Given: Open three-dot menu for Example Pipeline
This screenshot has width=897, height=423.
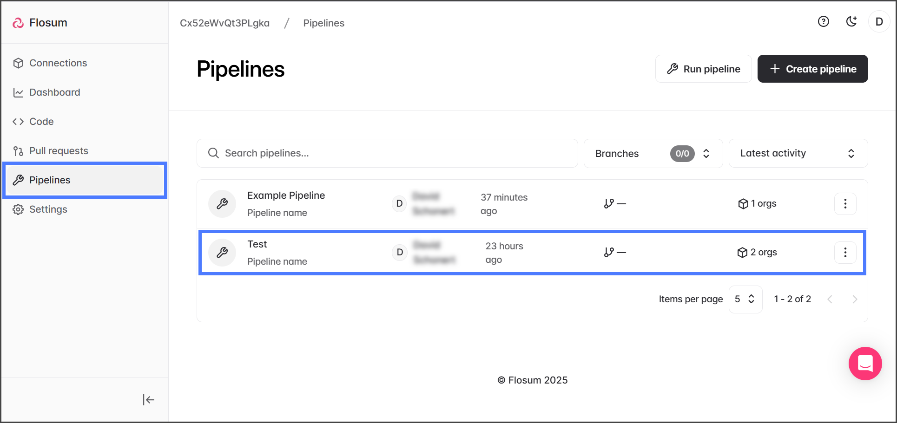Looking at the screenshot, I should pos(845,204).
